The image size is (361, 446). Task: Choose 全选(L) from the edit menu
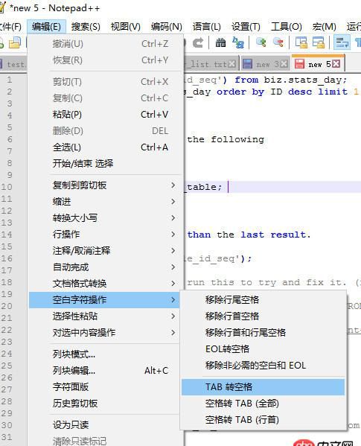pos(106,147)
